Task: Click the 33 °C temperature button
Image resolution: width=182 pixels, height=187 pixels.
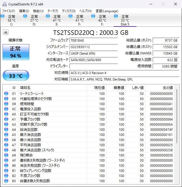Action: point(16,76)
